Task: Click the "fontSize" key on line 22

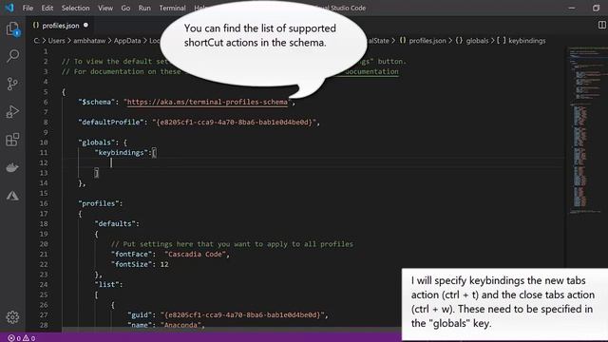Action: (131, 264)
